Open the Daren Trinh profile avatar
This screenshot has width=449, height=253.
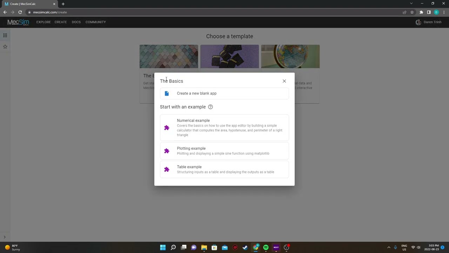pyautogui.click(x=418, y=22)
